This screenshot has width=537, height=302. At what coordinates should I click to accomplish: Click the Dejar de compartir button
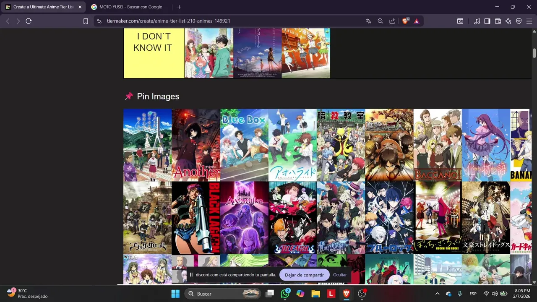pos(304,275)
